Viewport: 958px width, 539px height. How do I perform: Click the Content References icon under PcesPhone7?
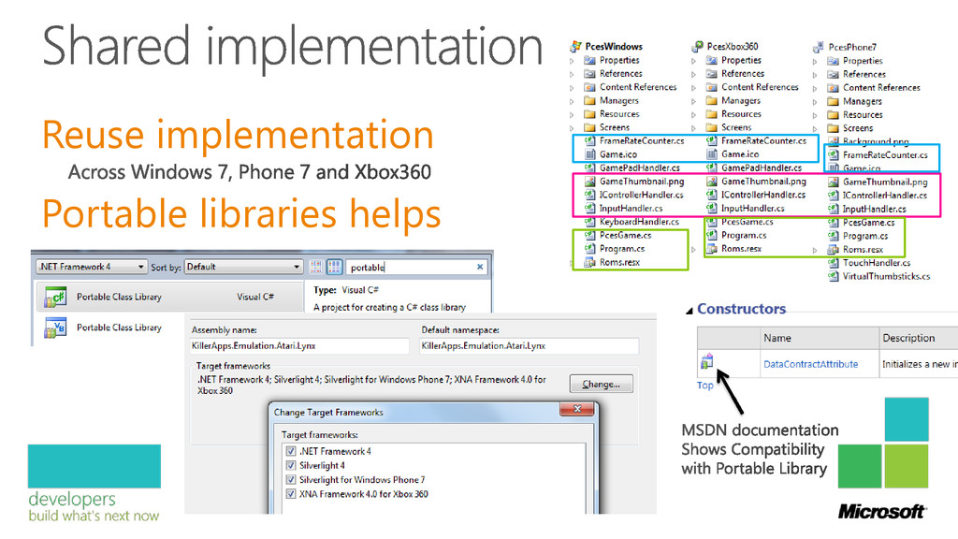pos(833,87)
